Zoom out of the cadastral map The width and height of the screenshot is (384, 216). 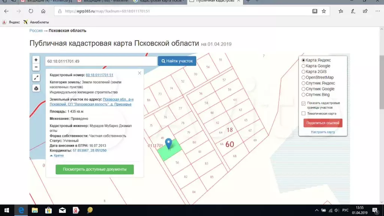pos(36,67)
